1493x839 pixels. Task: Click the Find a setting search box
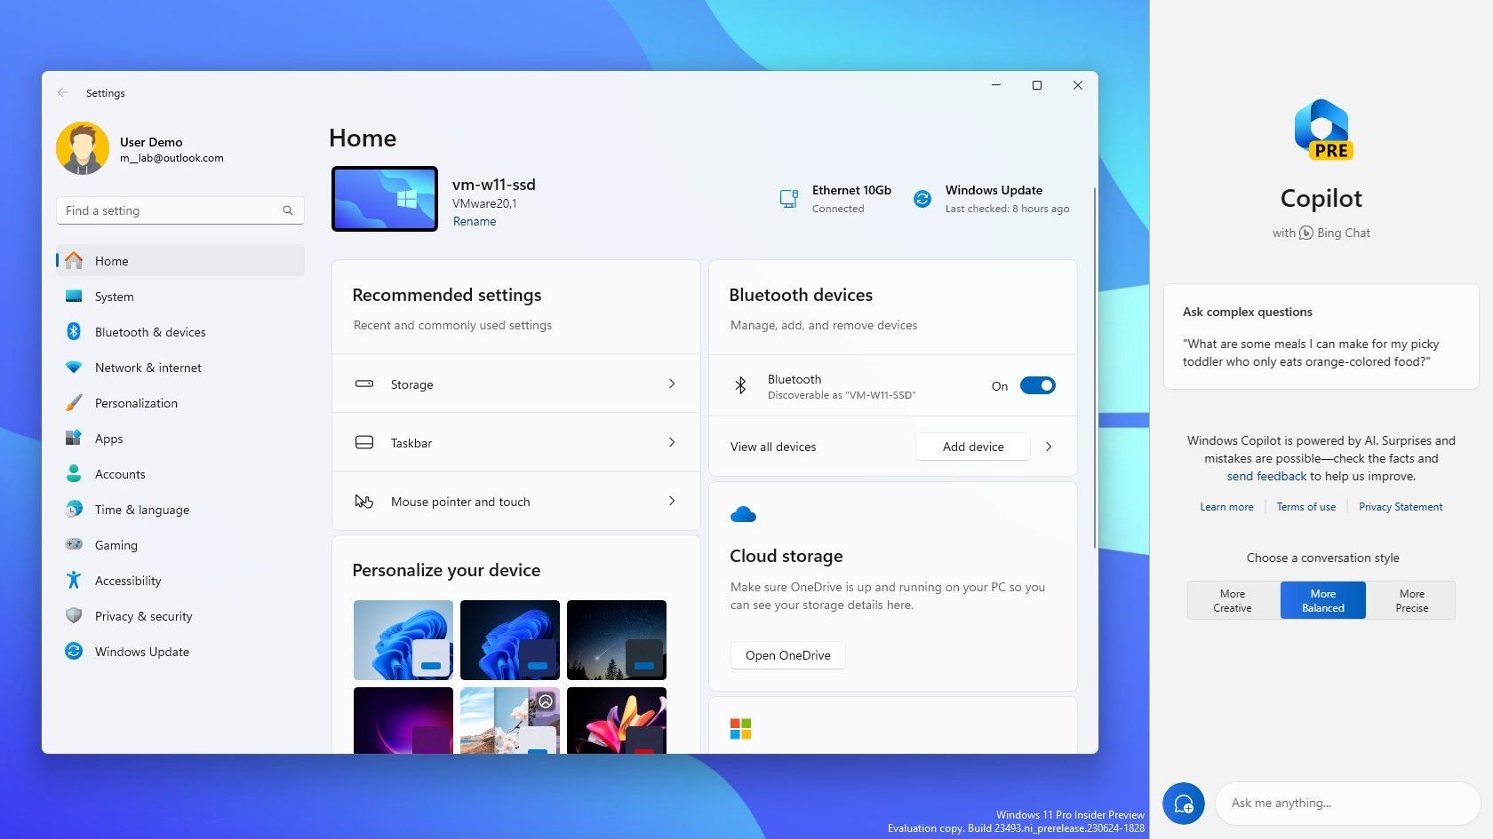180,210
